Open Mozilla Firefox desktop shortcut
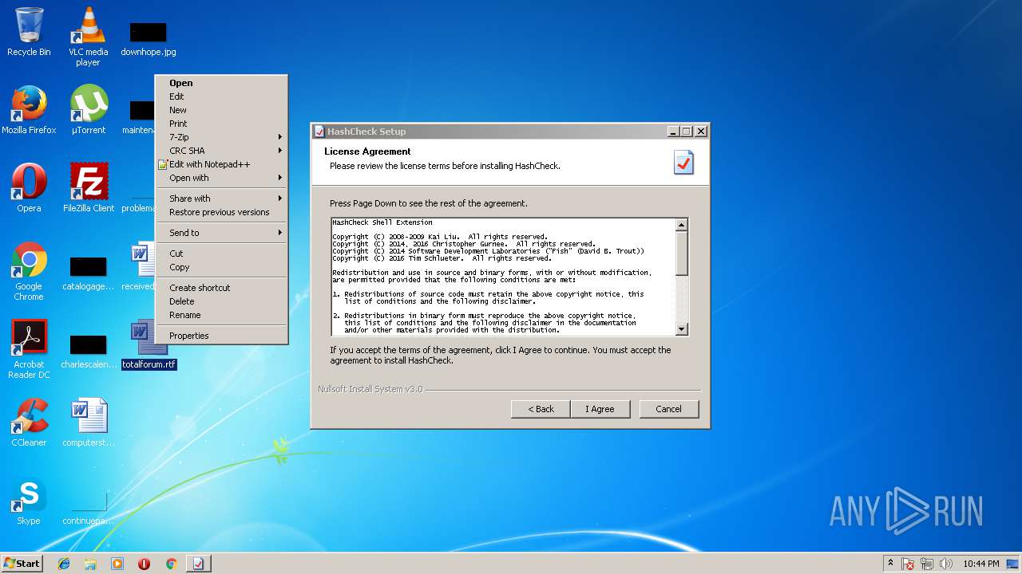Screen dimensions: 1022x574 click(29, 110)
